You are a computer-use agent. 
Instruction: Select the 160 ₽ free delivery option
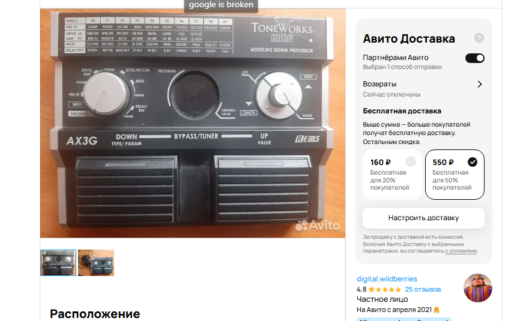393,175
